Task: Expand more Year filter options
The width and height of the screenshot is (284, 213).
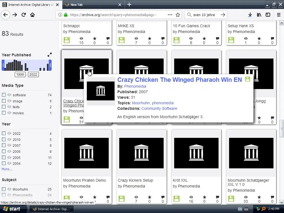Action: point(7,169)
